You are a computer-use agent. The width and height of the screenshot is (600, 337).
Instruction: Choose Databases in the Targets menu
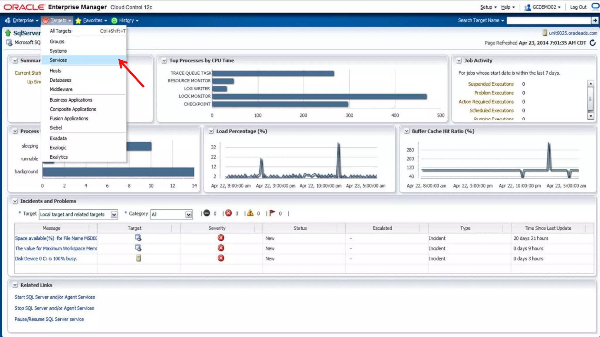[x=60, y=80]
